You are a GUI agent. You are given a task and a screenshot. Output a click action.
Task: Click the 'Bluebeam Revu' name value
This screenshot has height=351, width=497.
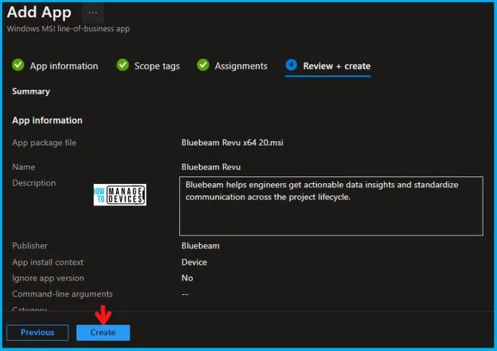pos(211,167)
